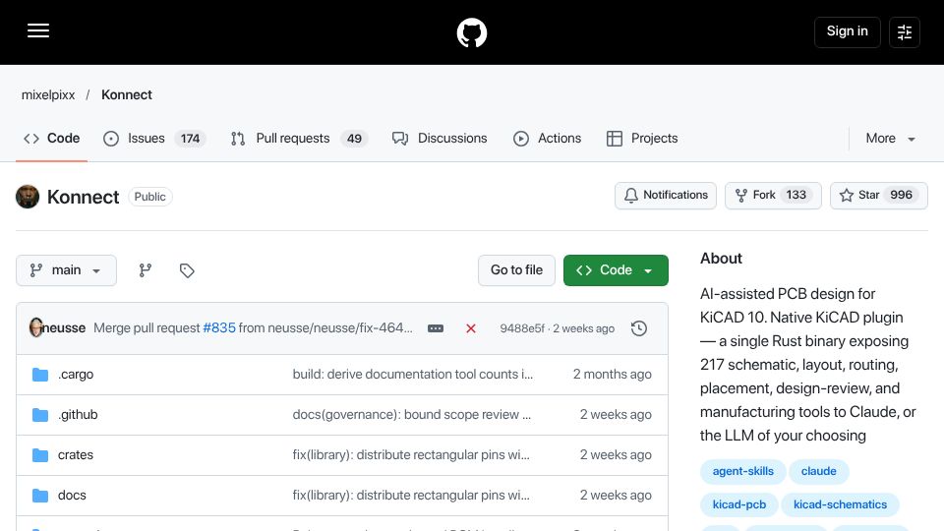This screenshot has height=531, width=944.
Task: Open the Pull requests tab
Action: pos(299,139)
